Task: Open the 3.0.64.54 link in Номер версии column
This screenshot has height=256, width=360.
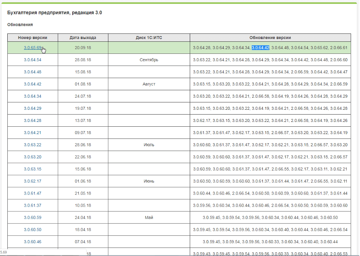Action: pos(32,60)
